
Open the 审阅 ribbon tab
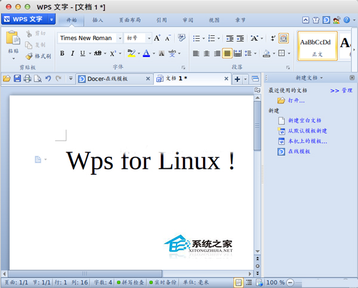tap(188, 20)
